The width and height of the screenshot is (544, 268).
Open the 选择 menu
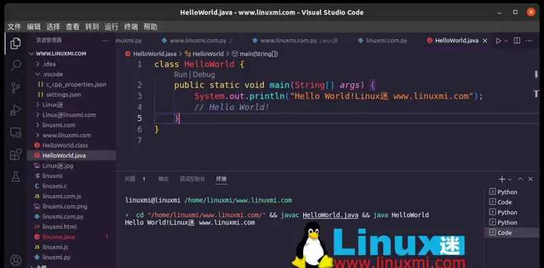(x=53, y=26)
